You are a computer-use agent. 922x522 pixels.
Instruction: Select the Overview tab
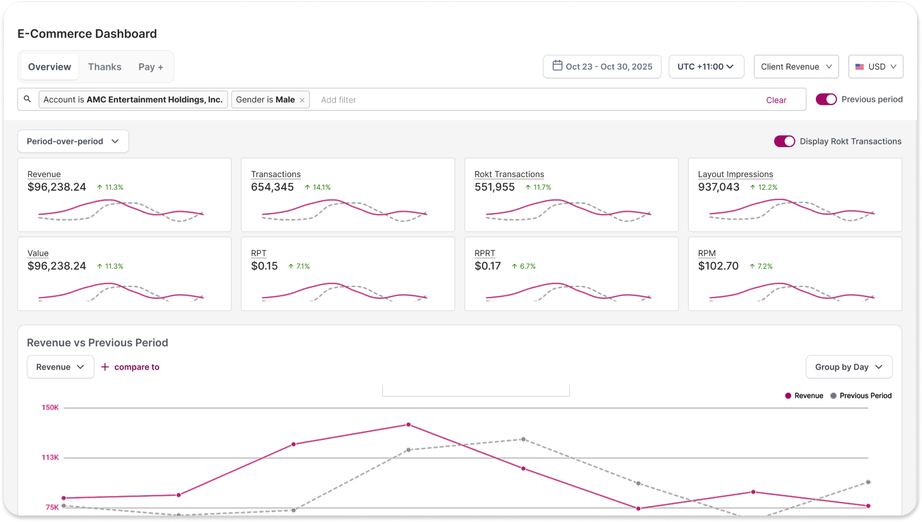[x=49, y=67]
